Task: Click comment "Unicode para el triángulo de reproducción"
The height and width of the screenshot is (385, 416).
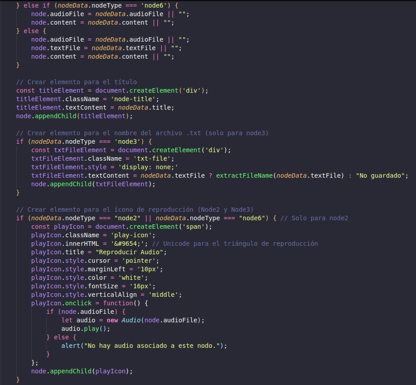Action: point(240,244)
